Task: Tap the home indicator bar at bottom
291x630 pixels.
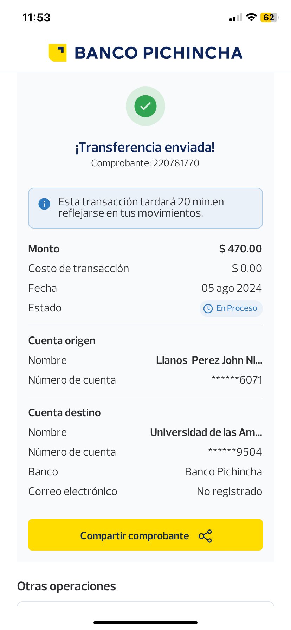Action: [145, 623]
